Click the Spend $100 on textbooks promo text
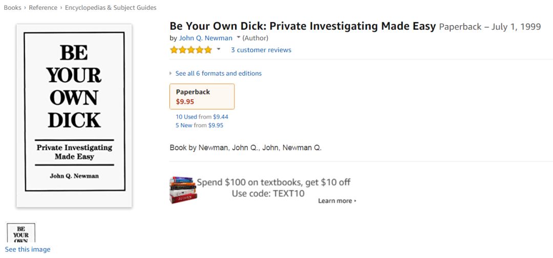 click(x=273, y=182)
